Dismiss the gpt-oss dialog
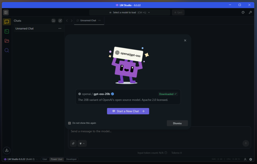 pos(177,123)
